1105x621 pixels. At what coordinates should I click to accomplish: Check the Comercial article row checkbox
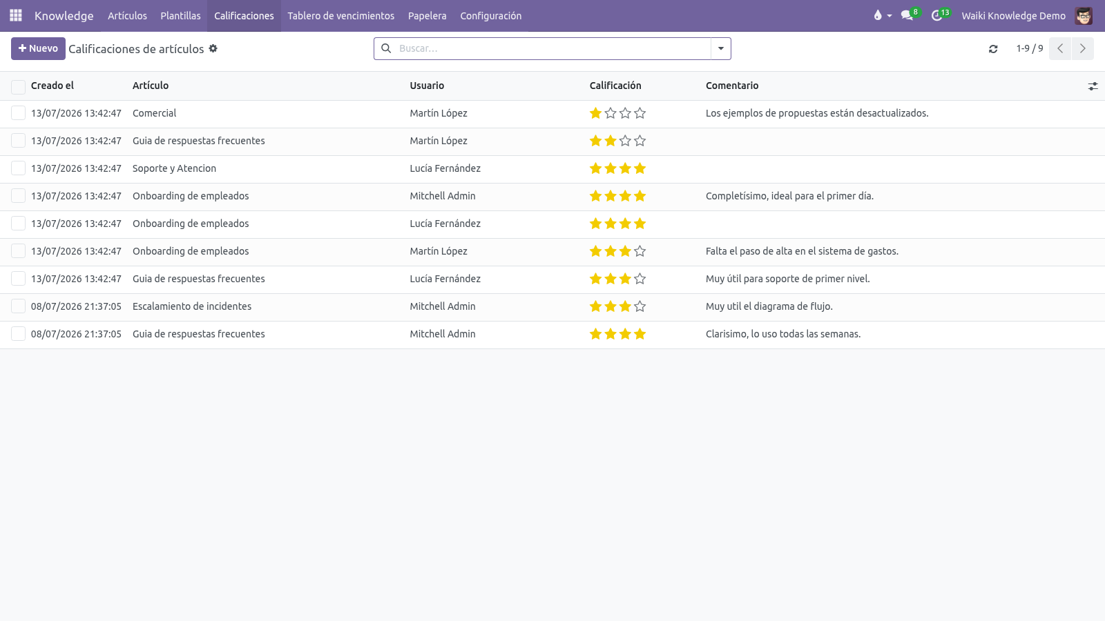pyautogui.click(x=19, y=113)
